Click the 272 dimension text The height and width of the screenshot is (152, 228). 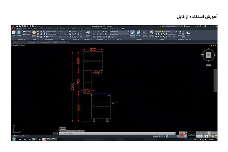(x=87, y=90)
